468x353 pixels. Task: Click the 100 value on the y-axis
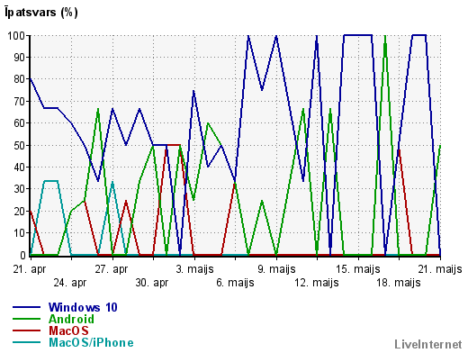[16, 36]
